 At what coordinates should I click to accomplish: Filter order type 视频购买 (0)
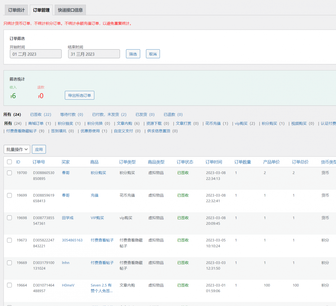pyautogui.click(x=303, y=124)
